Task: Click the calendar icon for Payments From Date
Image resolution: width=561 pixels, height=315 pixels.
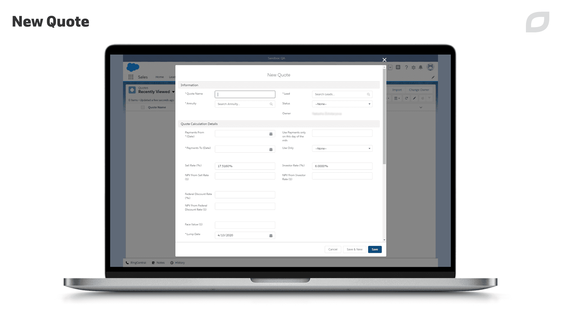Action: 271,134
